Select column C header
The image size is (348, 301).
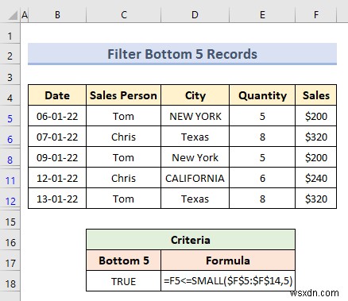point(124,15)
